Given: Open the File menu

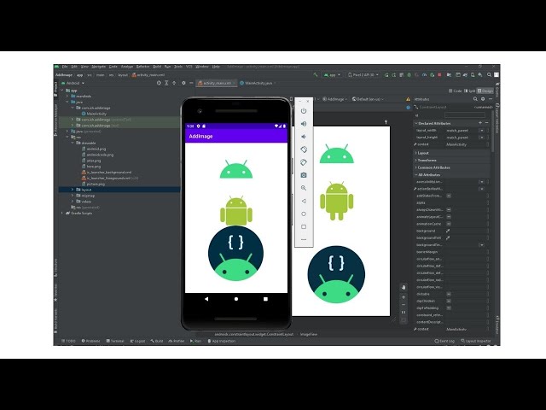Looking at the screenshot, I should pos(65,67).
